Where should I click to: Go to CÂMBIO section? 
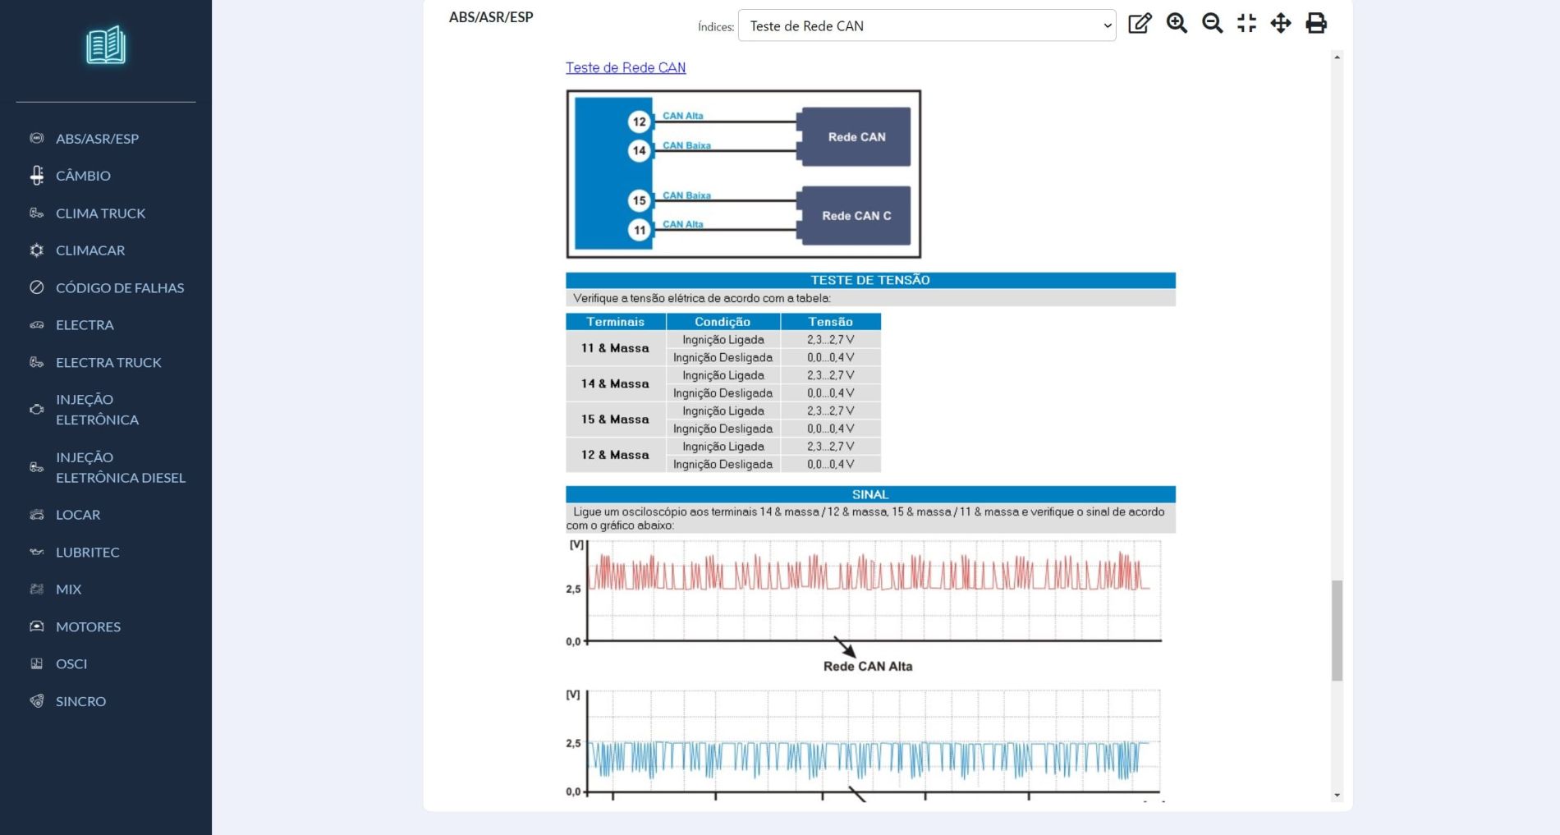pos(83,176)
